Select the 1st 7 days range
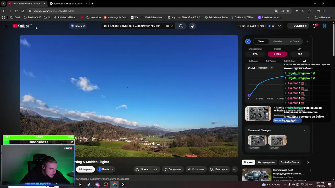This screenshot has height=188, width=335. [271, 61]
